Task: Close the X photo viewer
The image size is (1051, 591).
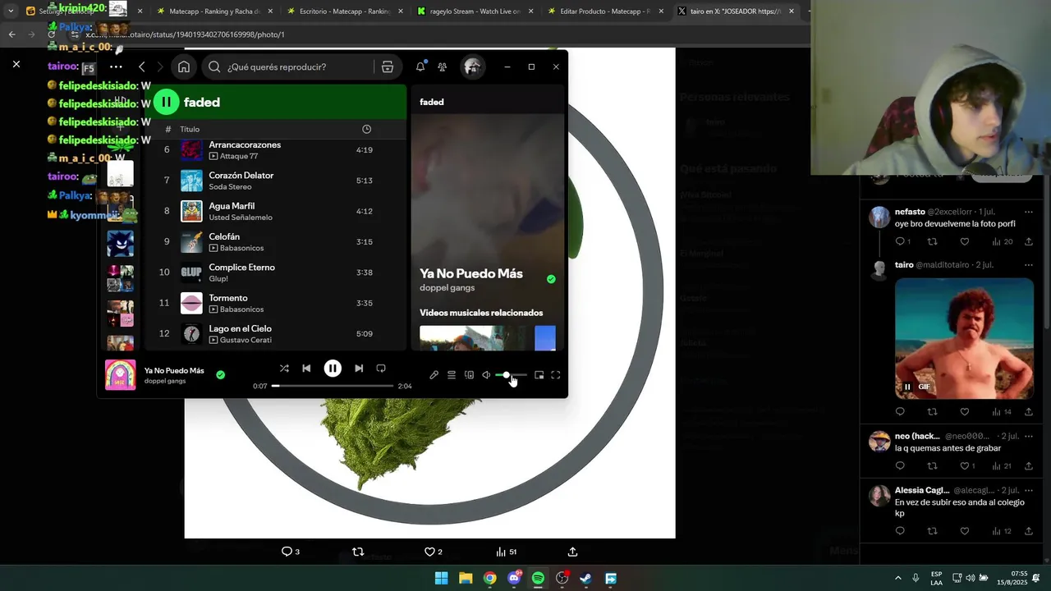Action: point(16,64)
